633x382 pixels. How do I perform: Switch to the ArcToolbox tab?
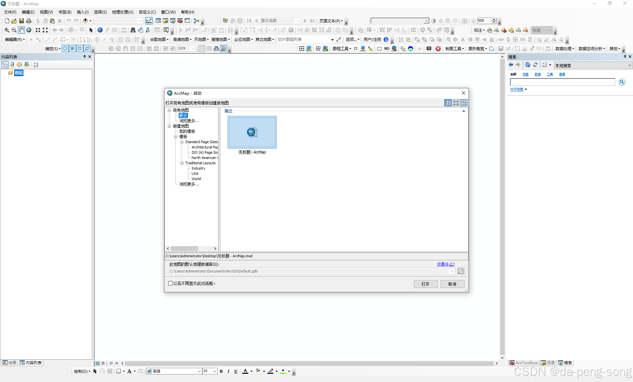pyautogui.click(x=524, y=363)
